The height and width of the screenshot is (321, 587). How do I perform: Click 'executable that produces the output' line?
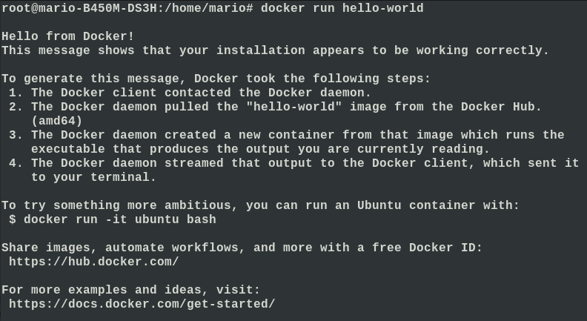click(x=261, y=149)
